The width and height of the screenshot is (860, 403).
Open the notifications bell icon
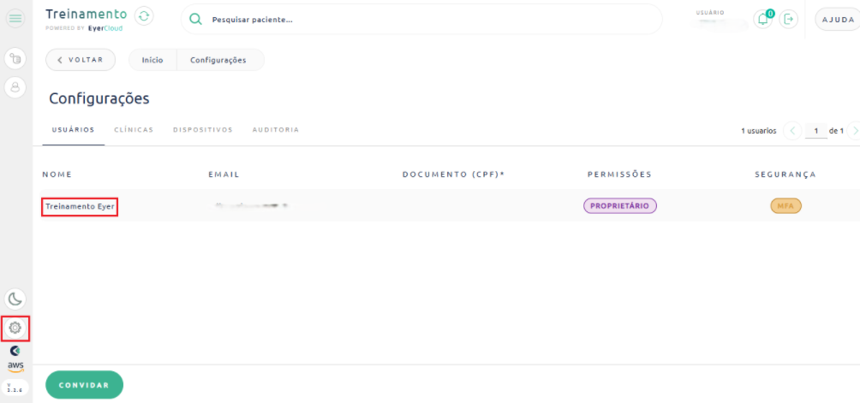(761, 19)
